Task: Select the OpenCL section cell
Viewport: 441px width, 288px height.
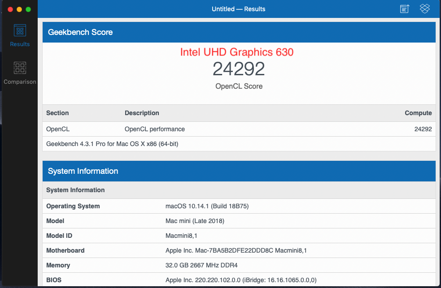Action: [x=58, y=129]
